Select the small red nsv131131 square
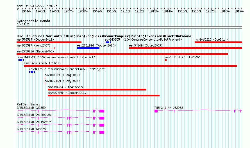Screen dimensions: 250x148 [x=166, y=60]
